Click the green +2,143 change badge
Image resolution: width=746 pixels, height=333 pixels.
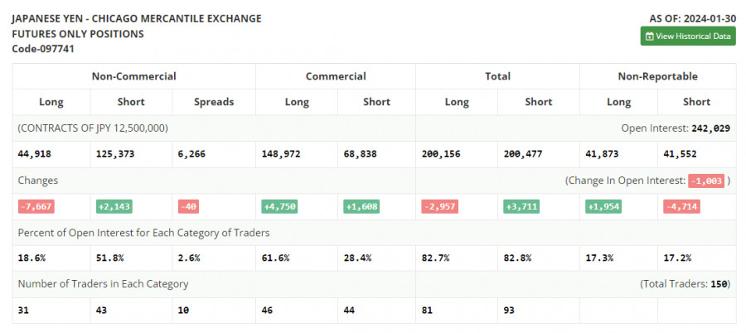click(x=114, y=206)
